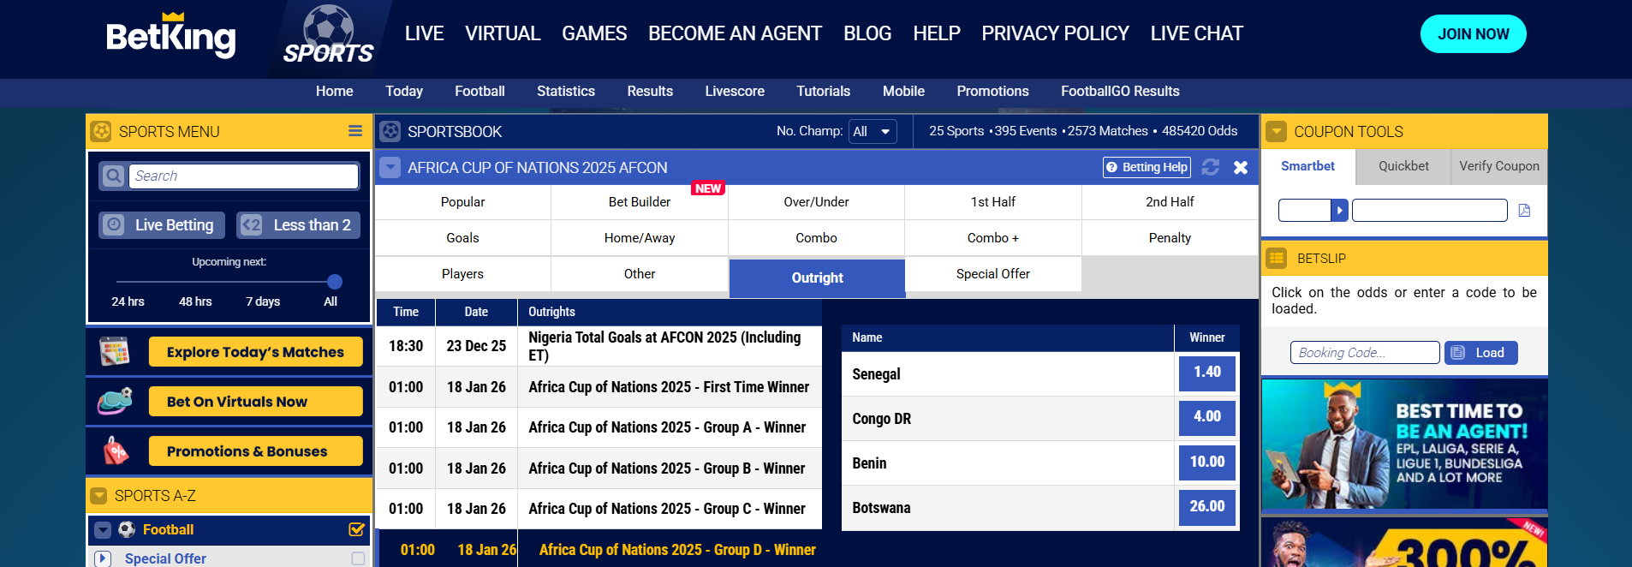Screen dimensions: 1632x567
Task: Click the wide Smartbet input field
Action: (1429, 210)
